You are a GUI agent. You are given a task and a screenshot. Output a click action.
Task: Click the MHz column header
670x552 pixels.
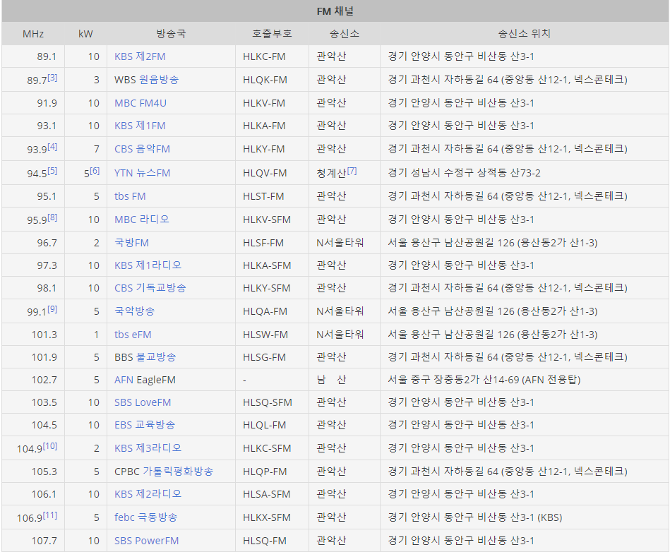coord(33,34)
